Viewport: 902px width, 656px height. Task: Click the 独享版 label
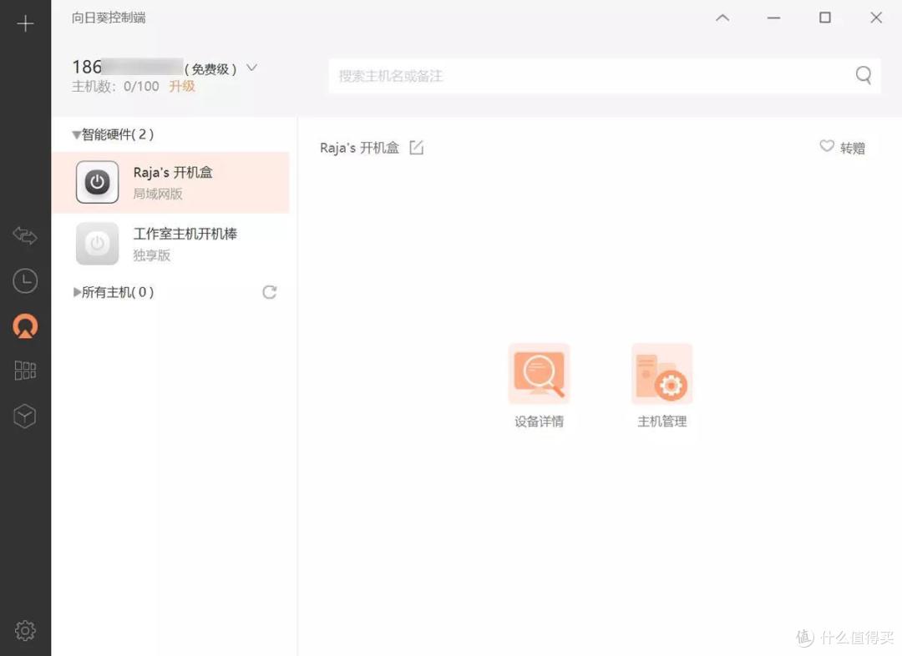coord(152,255)
